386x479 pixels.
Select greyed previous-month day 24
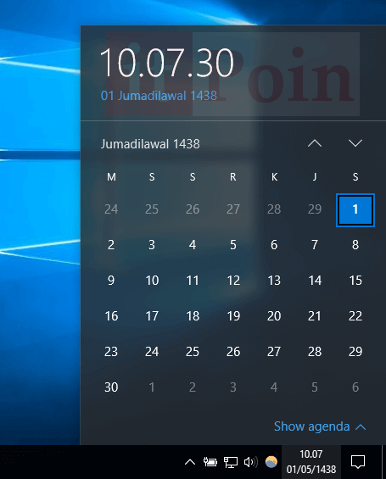(x=111, y=209)
